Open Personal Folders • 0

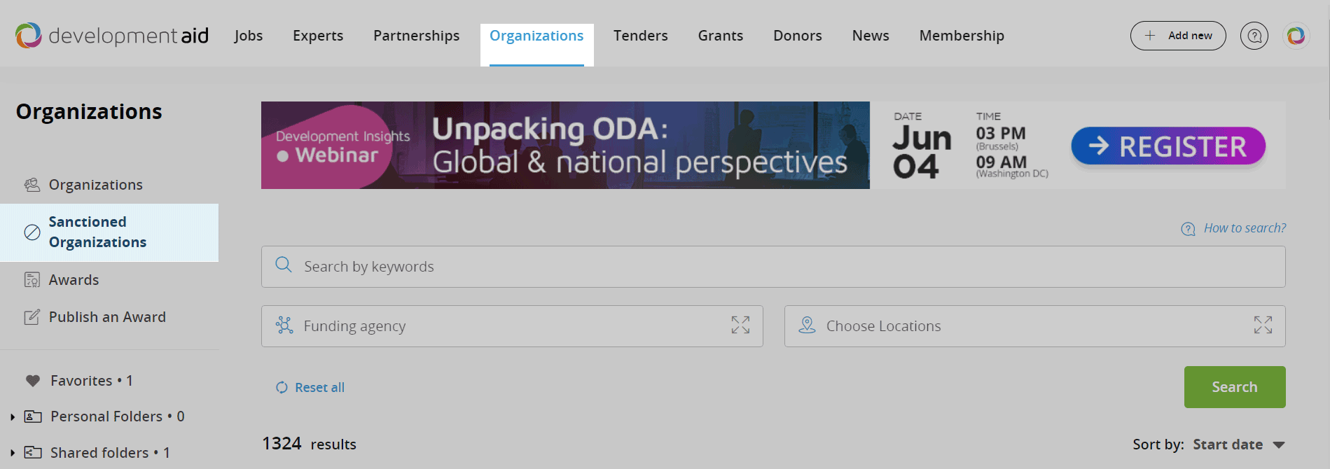(x=117, y=416)
